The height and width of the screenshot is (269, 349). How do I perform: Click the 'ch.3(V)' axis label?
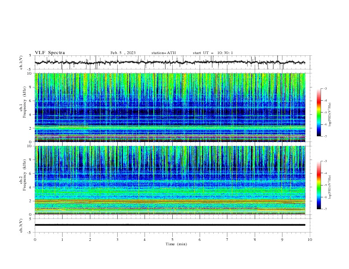pos(21,225)
